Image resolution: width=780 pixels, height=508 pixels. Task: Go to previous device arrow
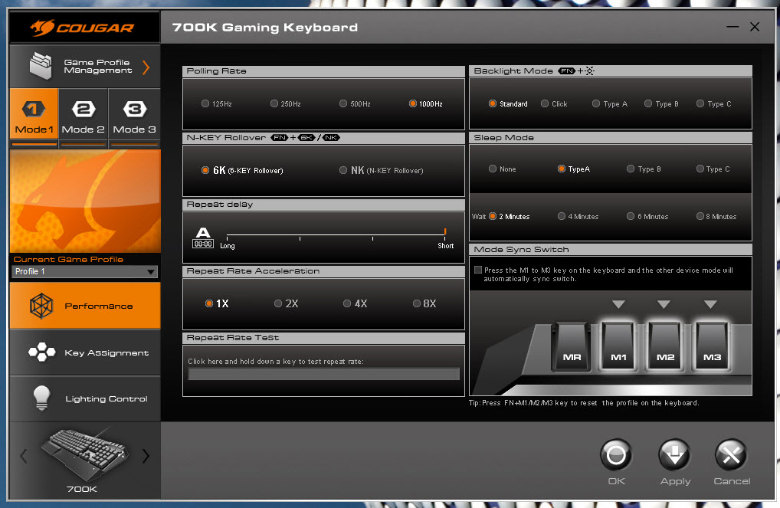pos(23,455)
